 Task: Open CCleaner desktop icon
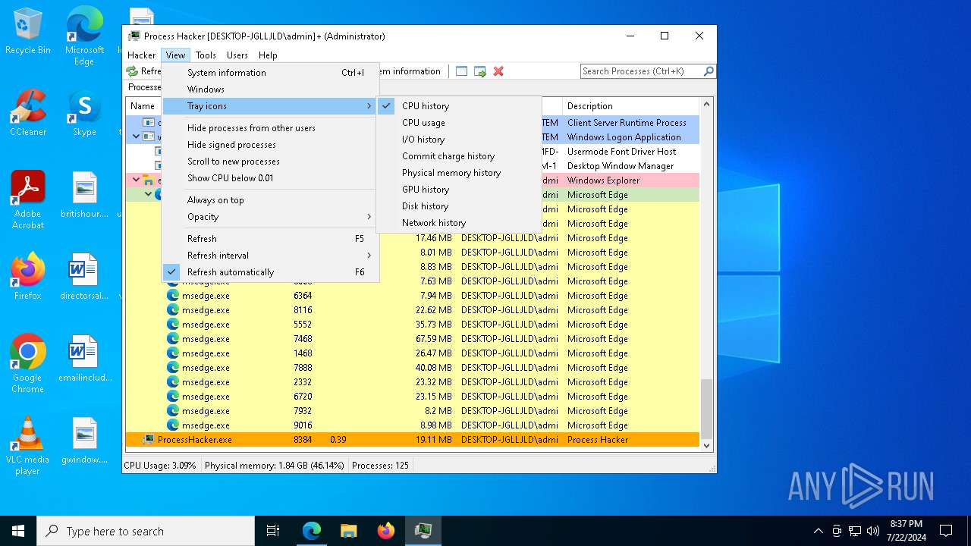pyautogui.click(x=28, y=113)
